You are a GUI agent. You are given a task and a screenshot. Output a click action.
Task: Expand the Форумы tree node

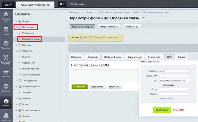click(x=16, y=98)
